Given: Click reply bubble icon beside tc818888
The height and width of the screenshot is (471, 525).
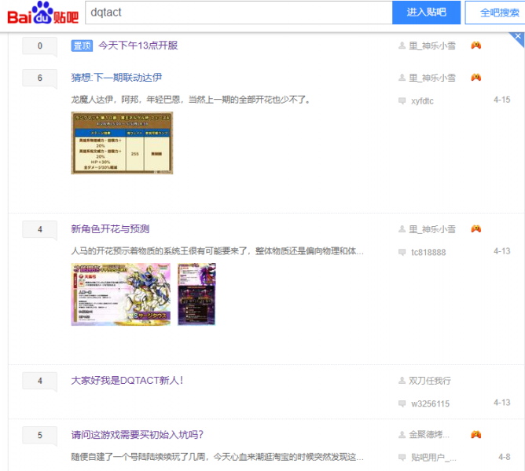Looking at the screenshot, I should [402, 253].
